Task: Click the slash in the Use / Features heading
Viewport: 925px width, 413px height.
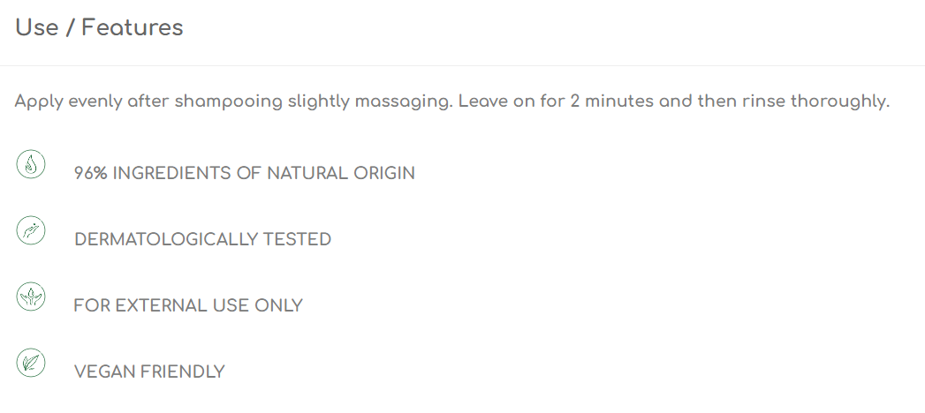Action: [x=70, y=27]
